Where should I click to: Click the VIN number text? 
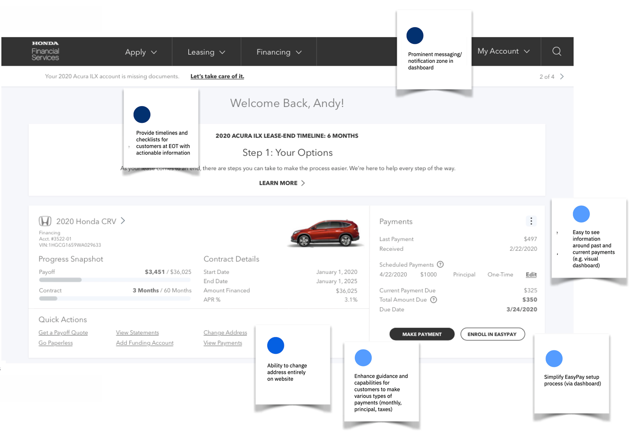[x=70, y=245]
